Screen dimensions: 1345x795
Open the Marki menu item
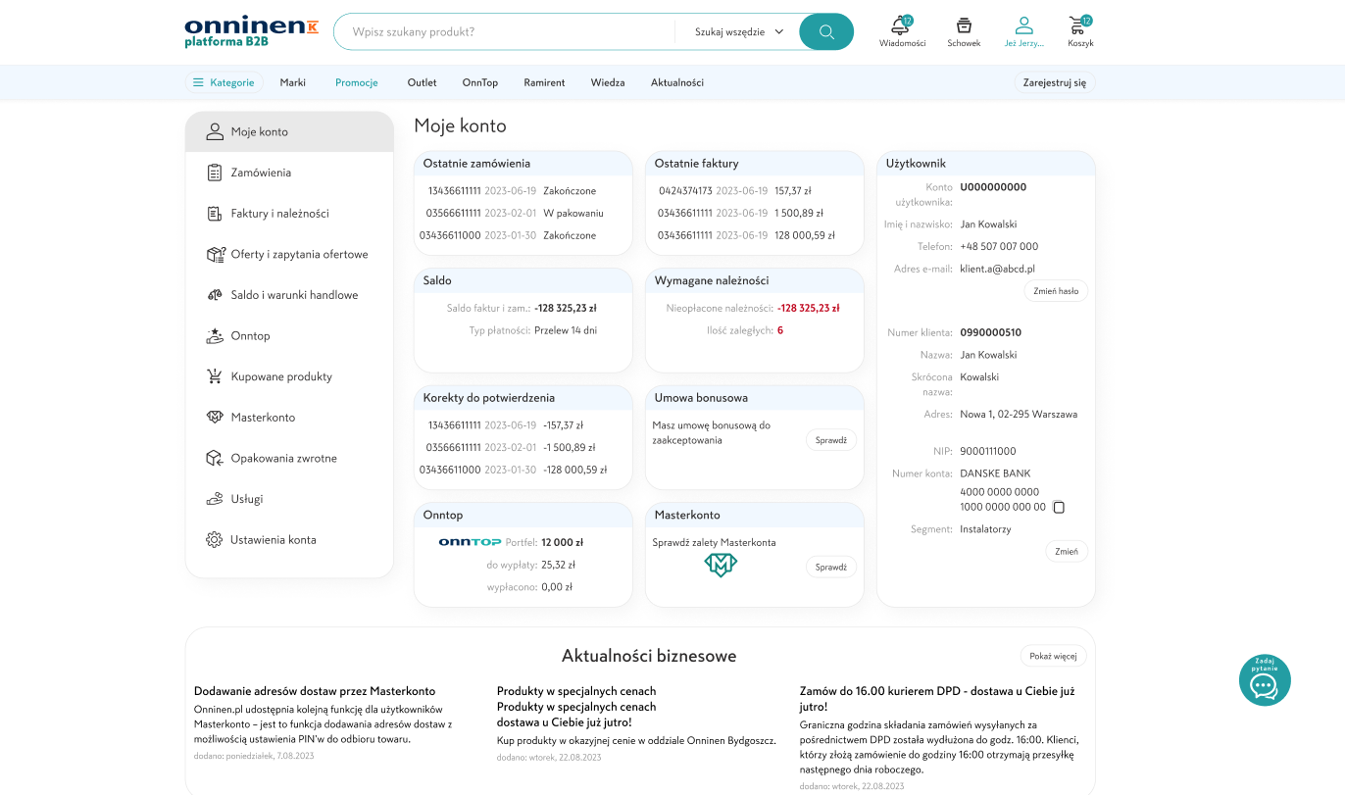292,82
